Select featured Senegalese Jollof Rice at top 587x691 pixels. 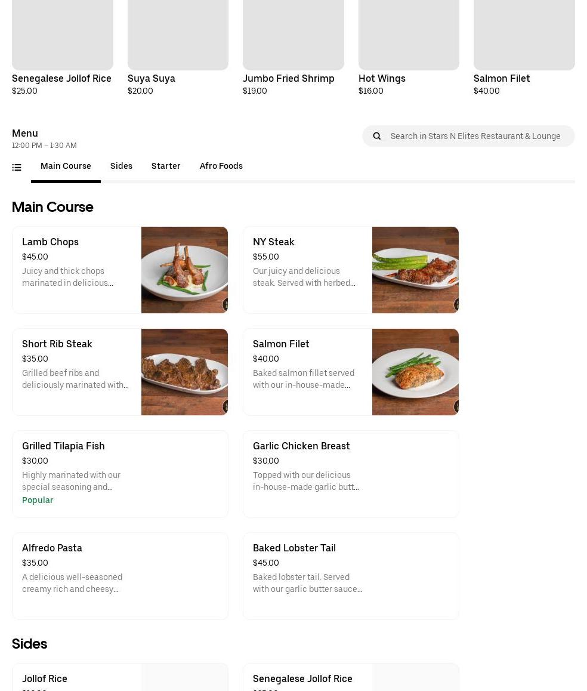(62, 48)
